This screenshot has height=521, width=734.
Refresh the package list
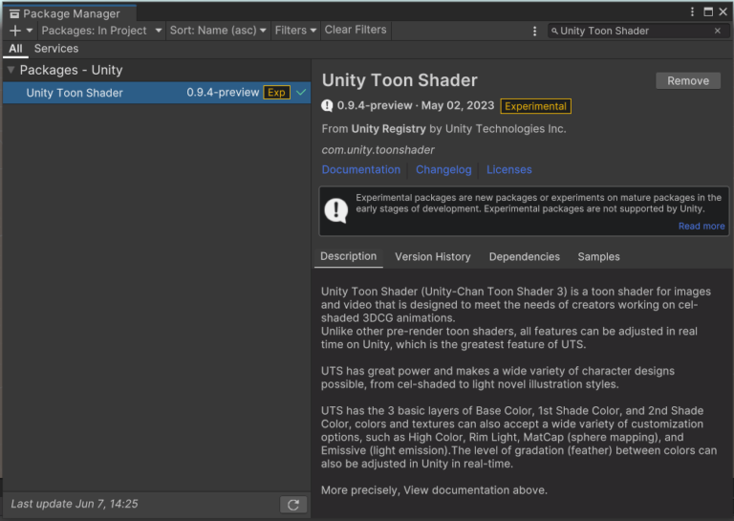click(293, 504)
